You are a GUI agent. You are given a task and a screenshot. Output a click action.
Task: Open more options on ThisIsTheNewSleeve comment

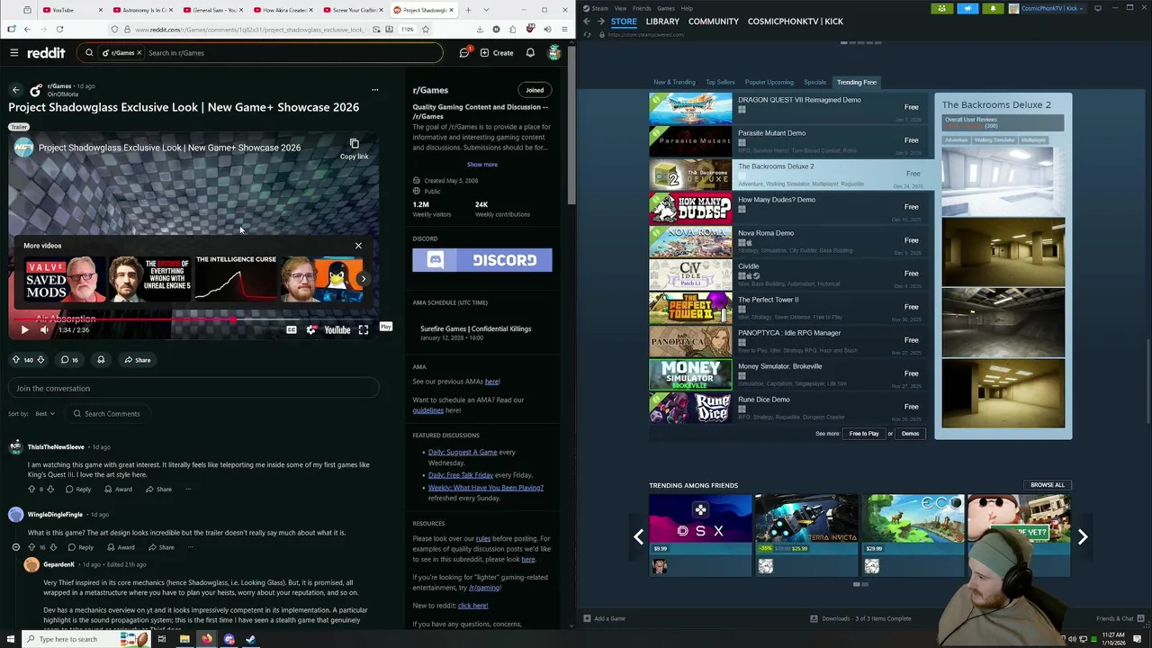[188, 490]
